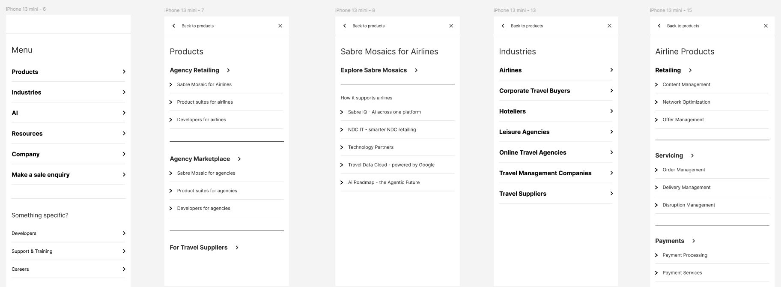Open chevron on Airlines industry row
Image resolution: width=781 pixels, height=287 pixels.
click(611, 70)
